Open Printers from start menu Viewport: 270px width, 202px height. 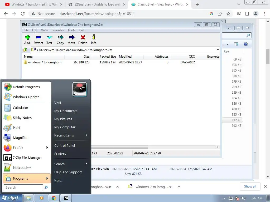60,154
